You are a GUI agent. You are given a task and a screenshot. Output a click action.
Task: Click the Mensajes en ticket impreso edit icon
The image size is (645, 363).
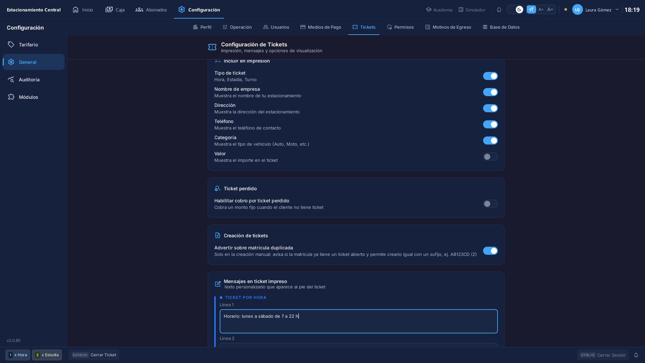tap(218, 284)
